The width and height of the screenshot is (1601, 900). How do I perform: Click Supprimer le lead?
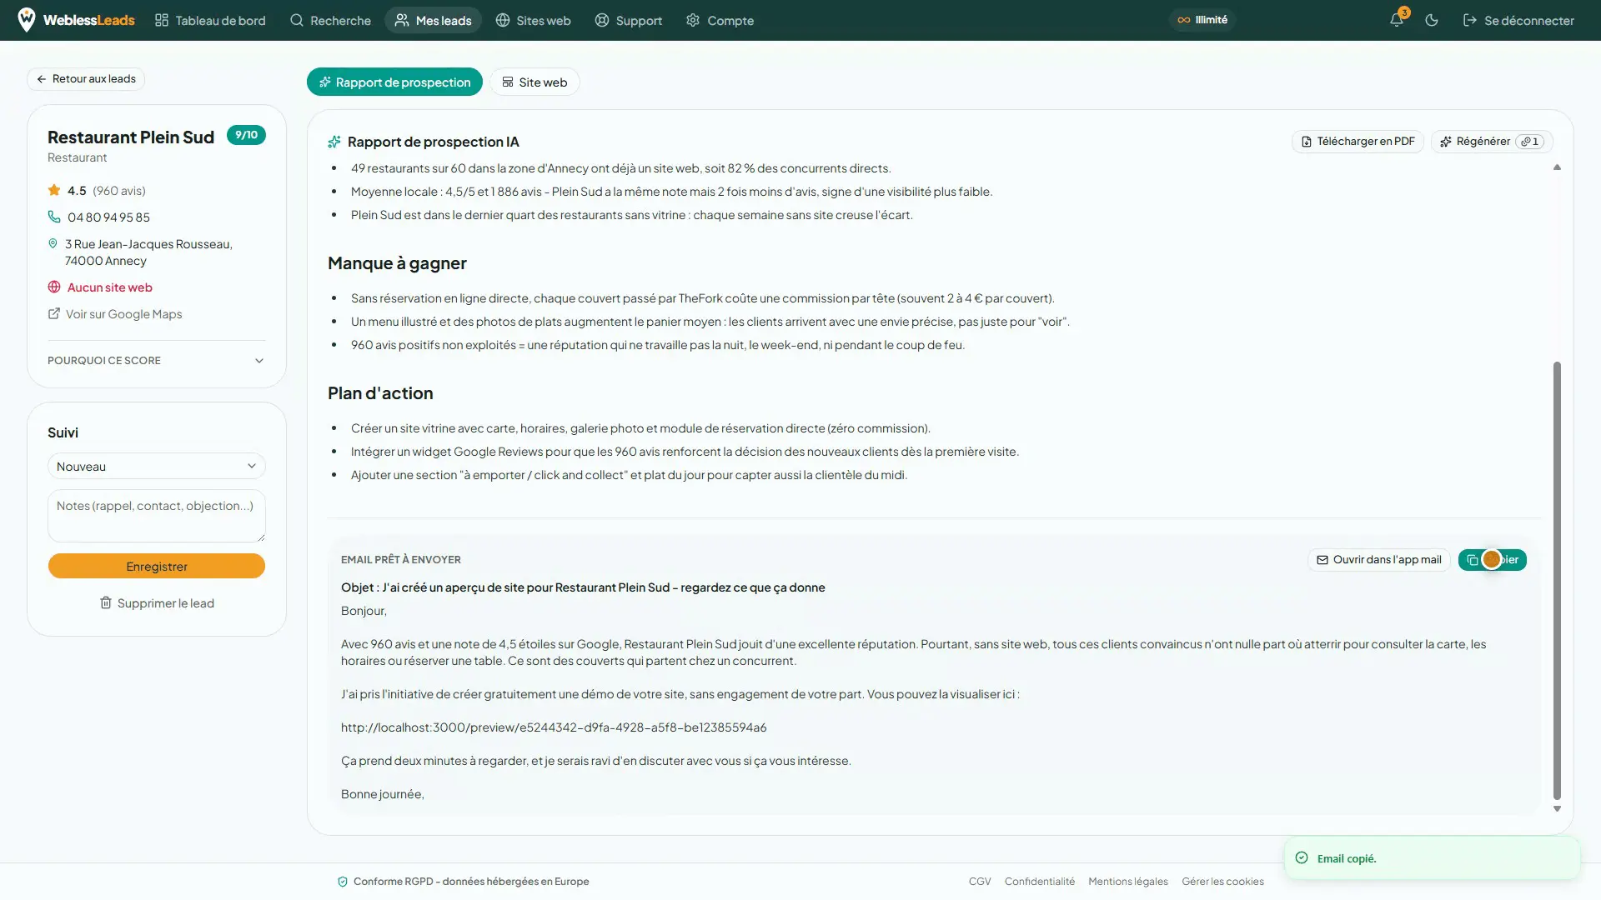157,603
